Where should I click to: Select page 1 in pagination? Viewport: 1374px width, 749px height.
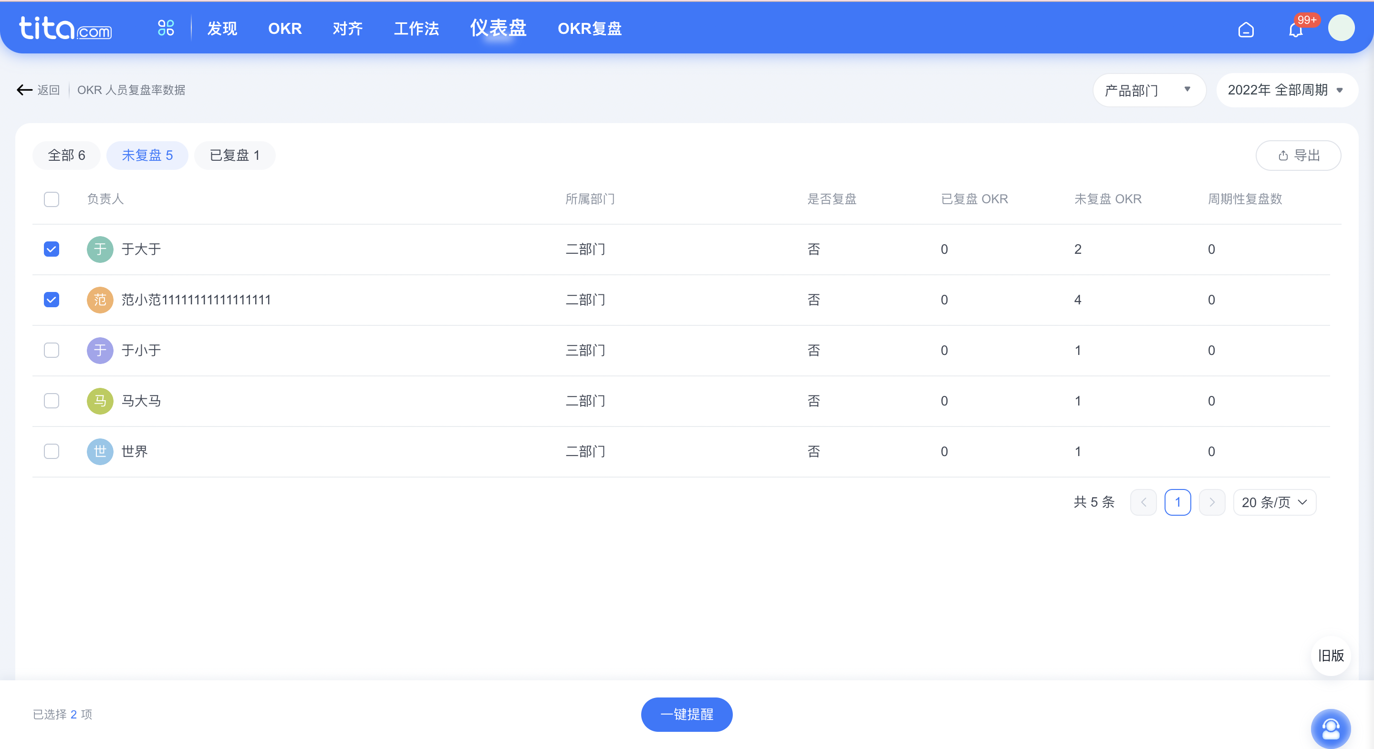[1178, 502]
